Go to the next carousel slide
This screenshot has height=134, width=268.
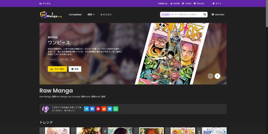217,76
